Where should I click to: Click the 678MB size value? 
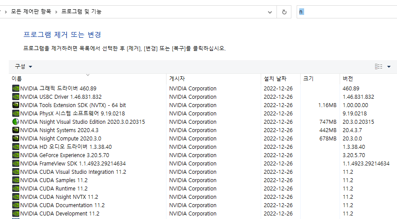(328, 139)
